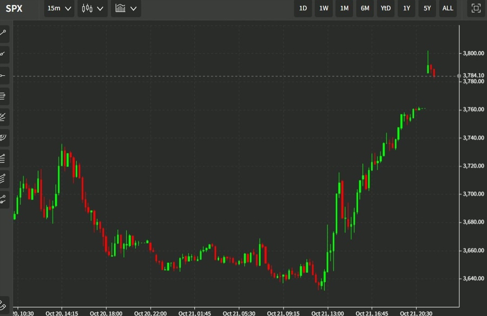Select the ALL range button

(x=447, y=8)
